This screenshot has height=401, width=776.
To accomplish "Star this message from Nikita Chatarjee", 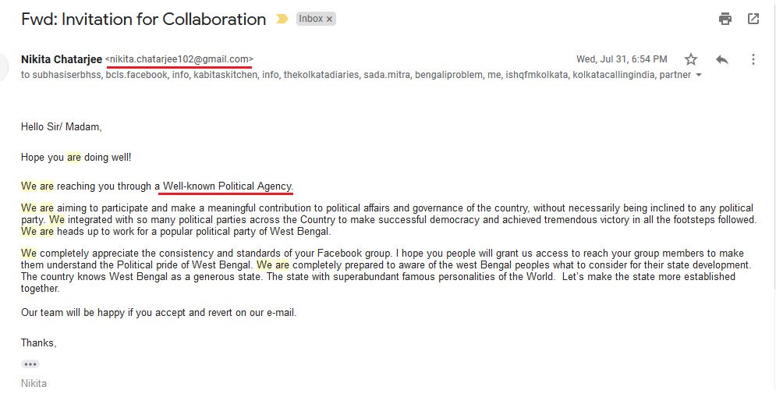I will click(691, 59).
